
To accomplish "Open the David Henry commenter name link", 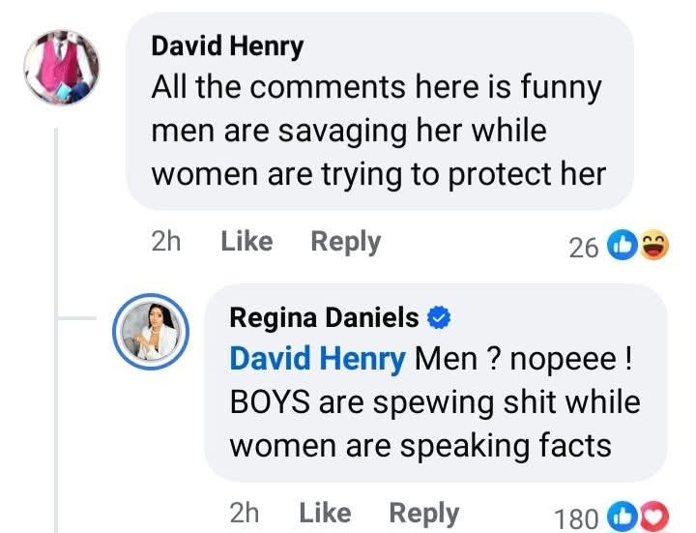I will click(x=227, y=45).
